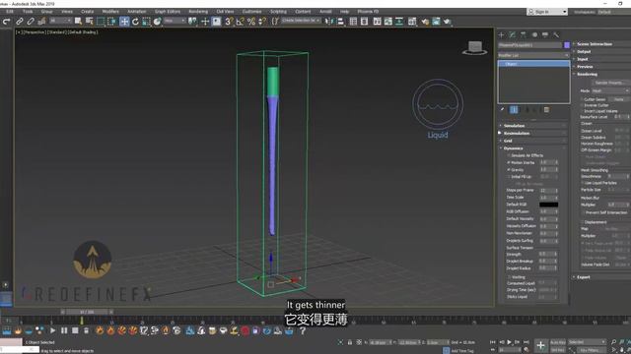
Task: Click the Pin Stack icon below modifier stack
Action: coord(502,109)
